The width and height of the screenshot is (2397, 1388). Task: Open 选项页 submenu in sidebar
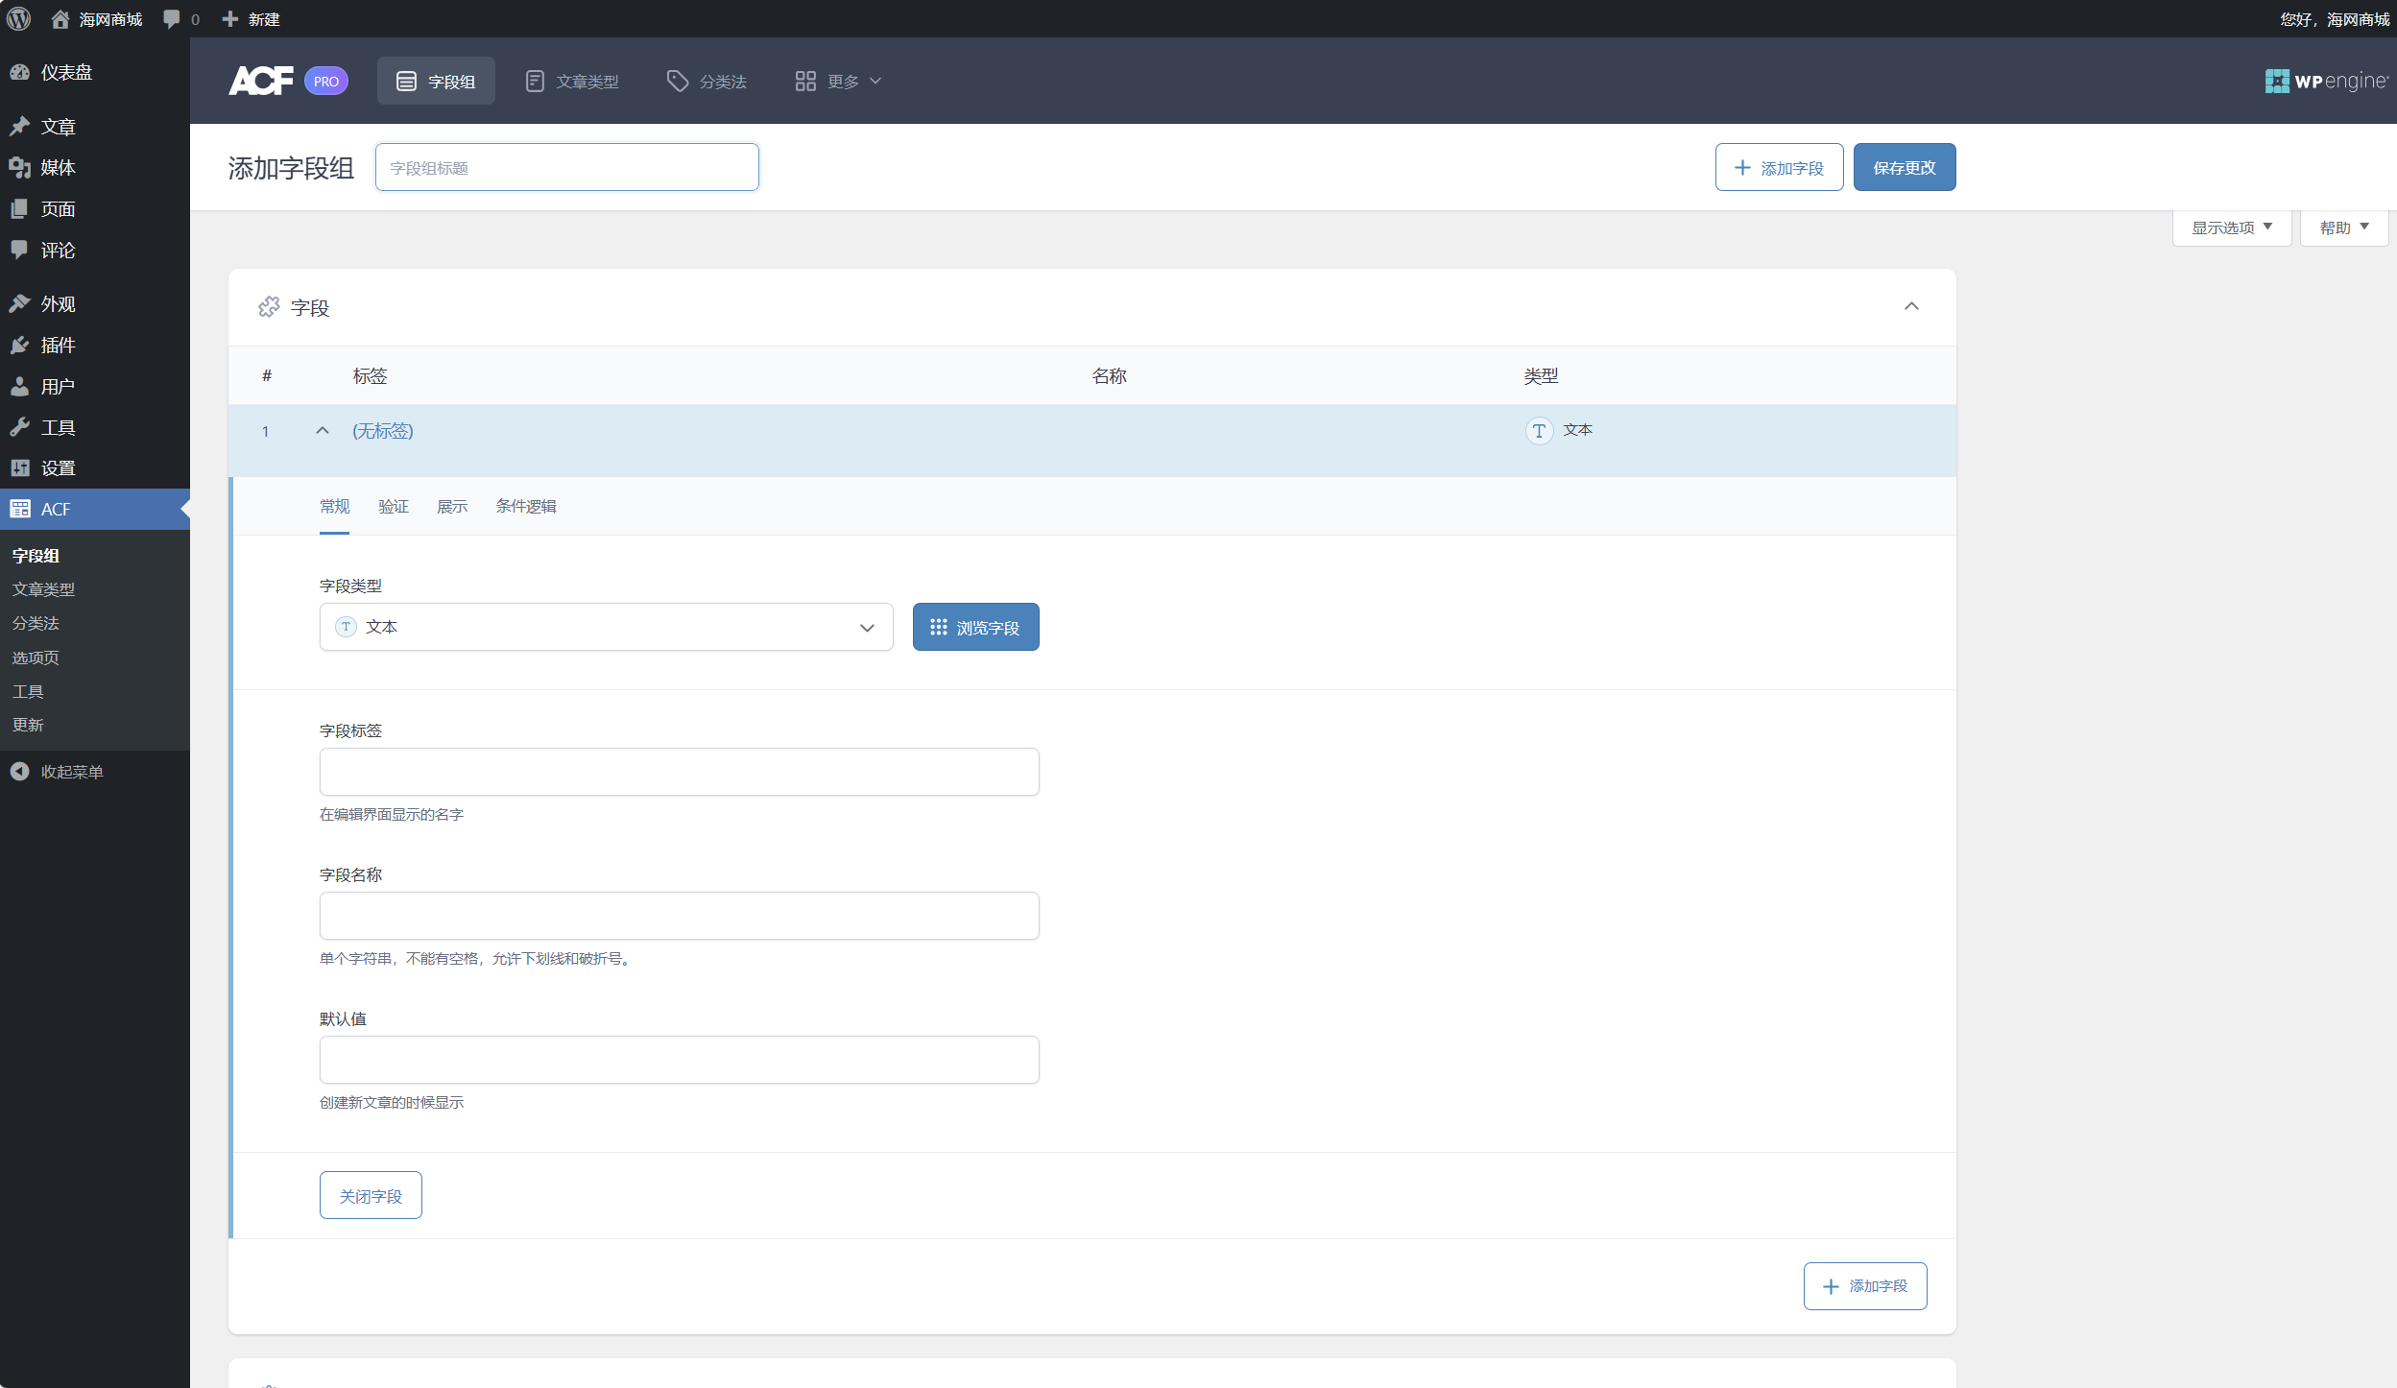(x=36, y=658)
